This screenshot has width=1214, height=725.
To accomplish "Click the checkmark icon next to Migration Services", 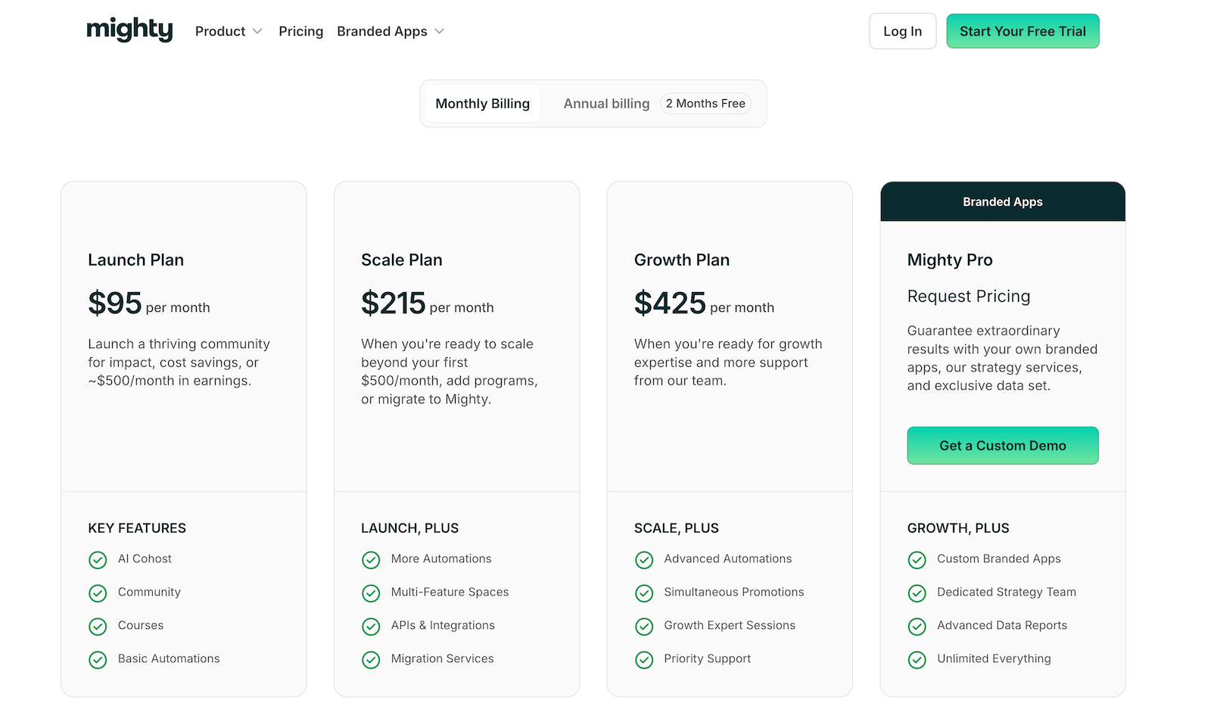I will click(x=371, y=660).
